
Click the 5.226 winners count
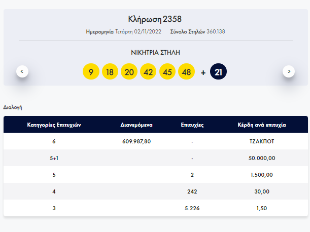tap(192, 208)
